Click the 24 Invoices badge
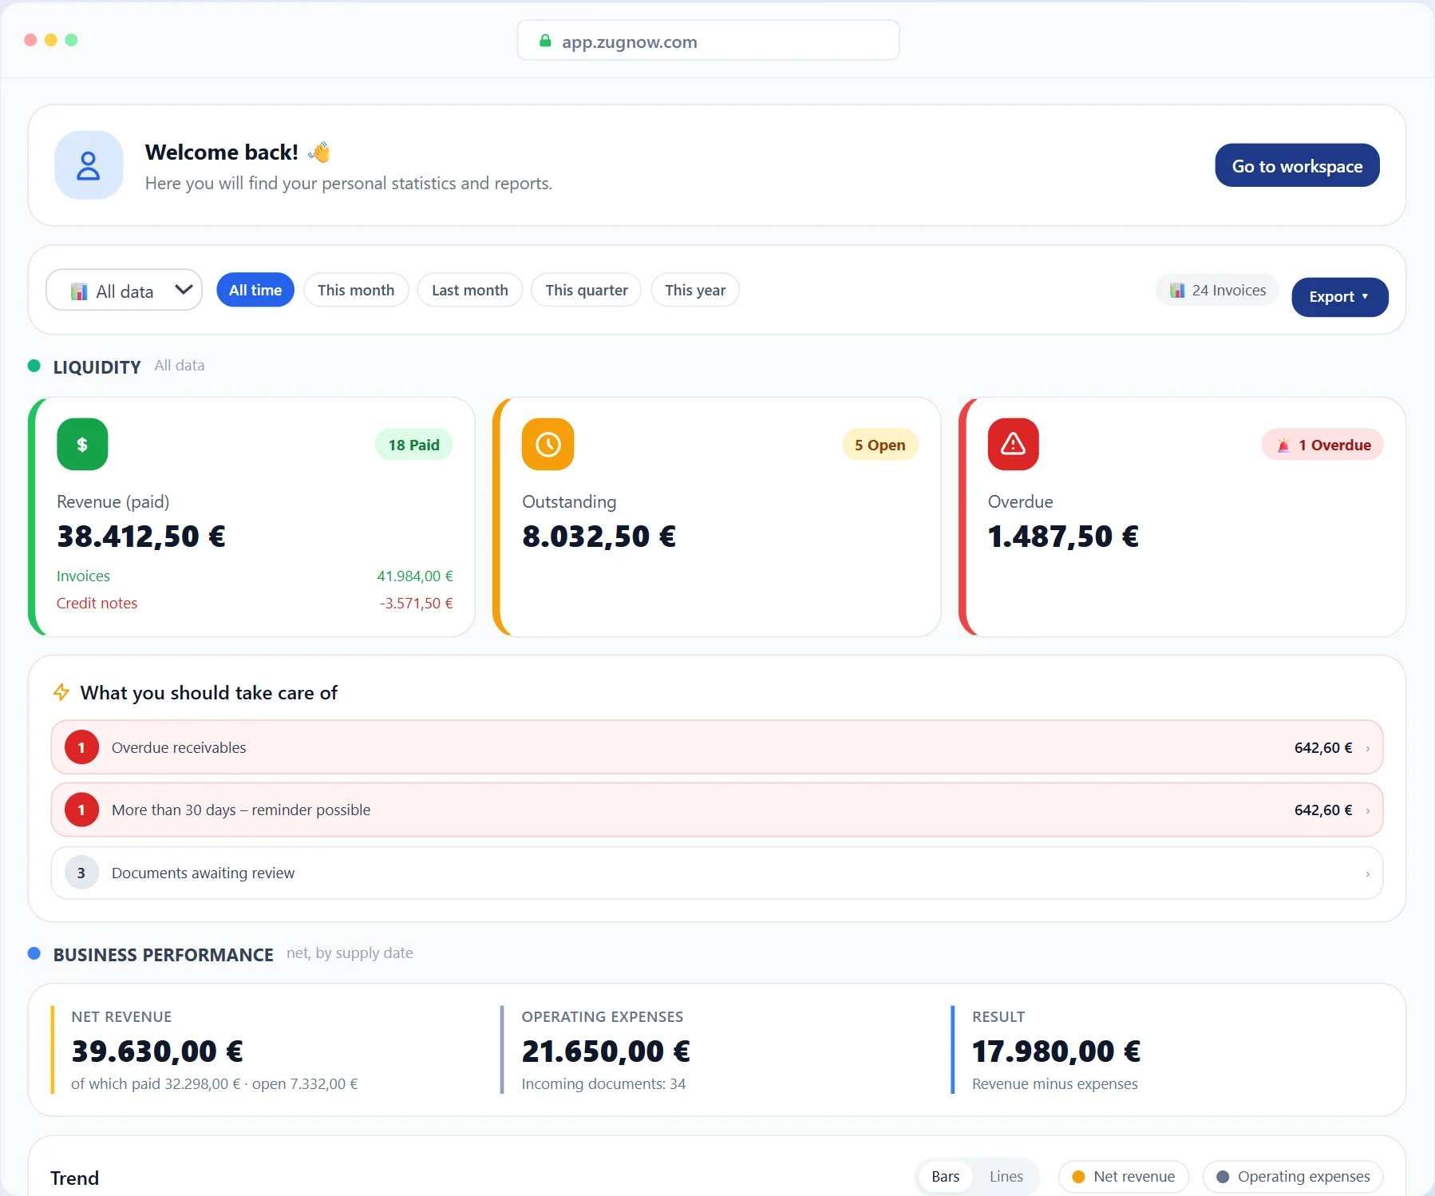Image resolution: width=1435 pixels, height=1196 pixels. (x=1217, y=290)
